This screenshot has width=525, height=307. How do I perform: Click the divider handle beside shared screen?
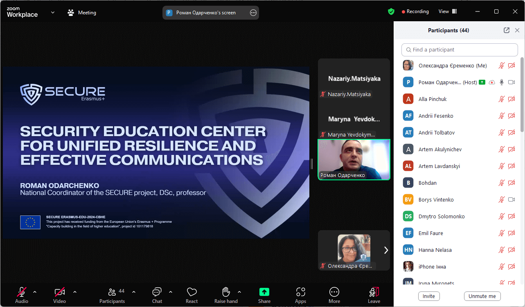click(x=312, y=164)
